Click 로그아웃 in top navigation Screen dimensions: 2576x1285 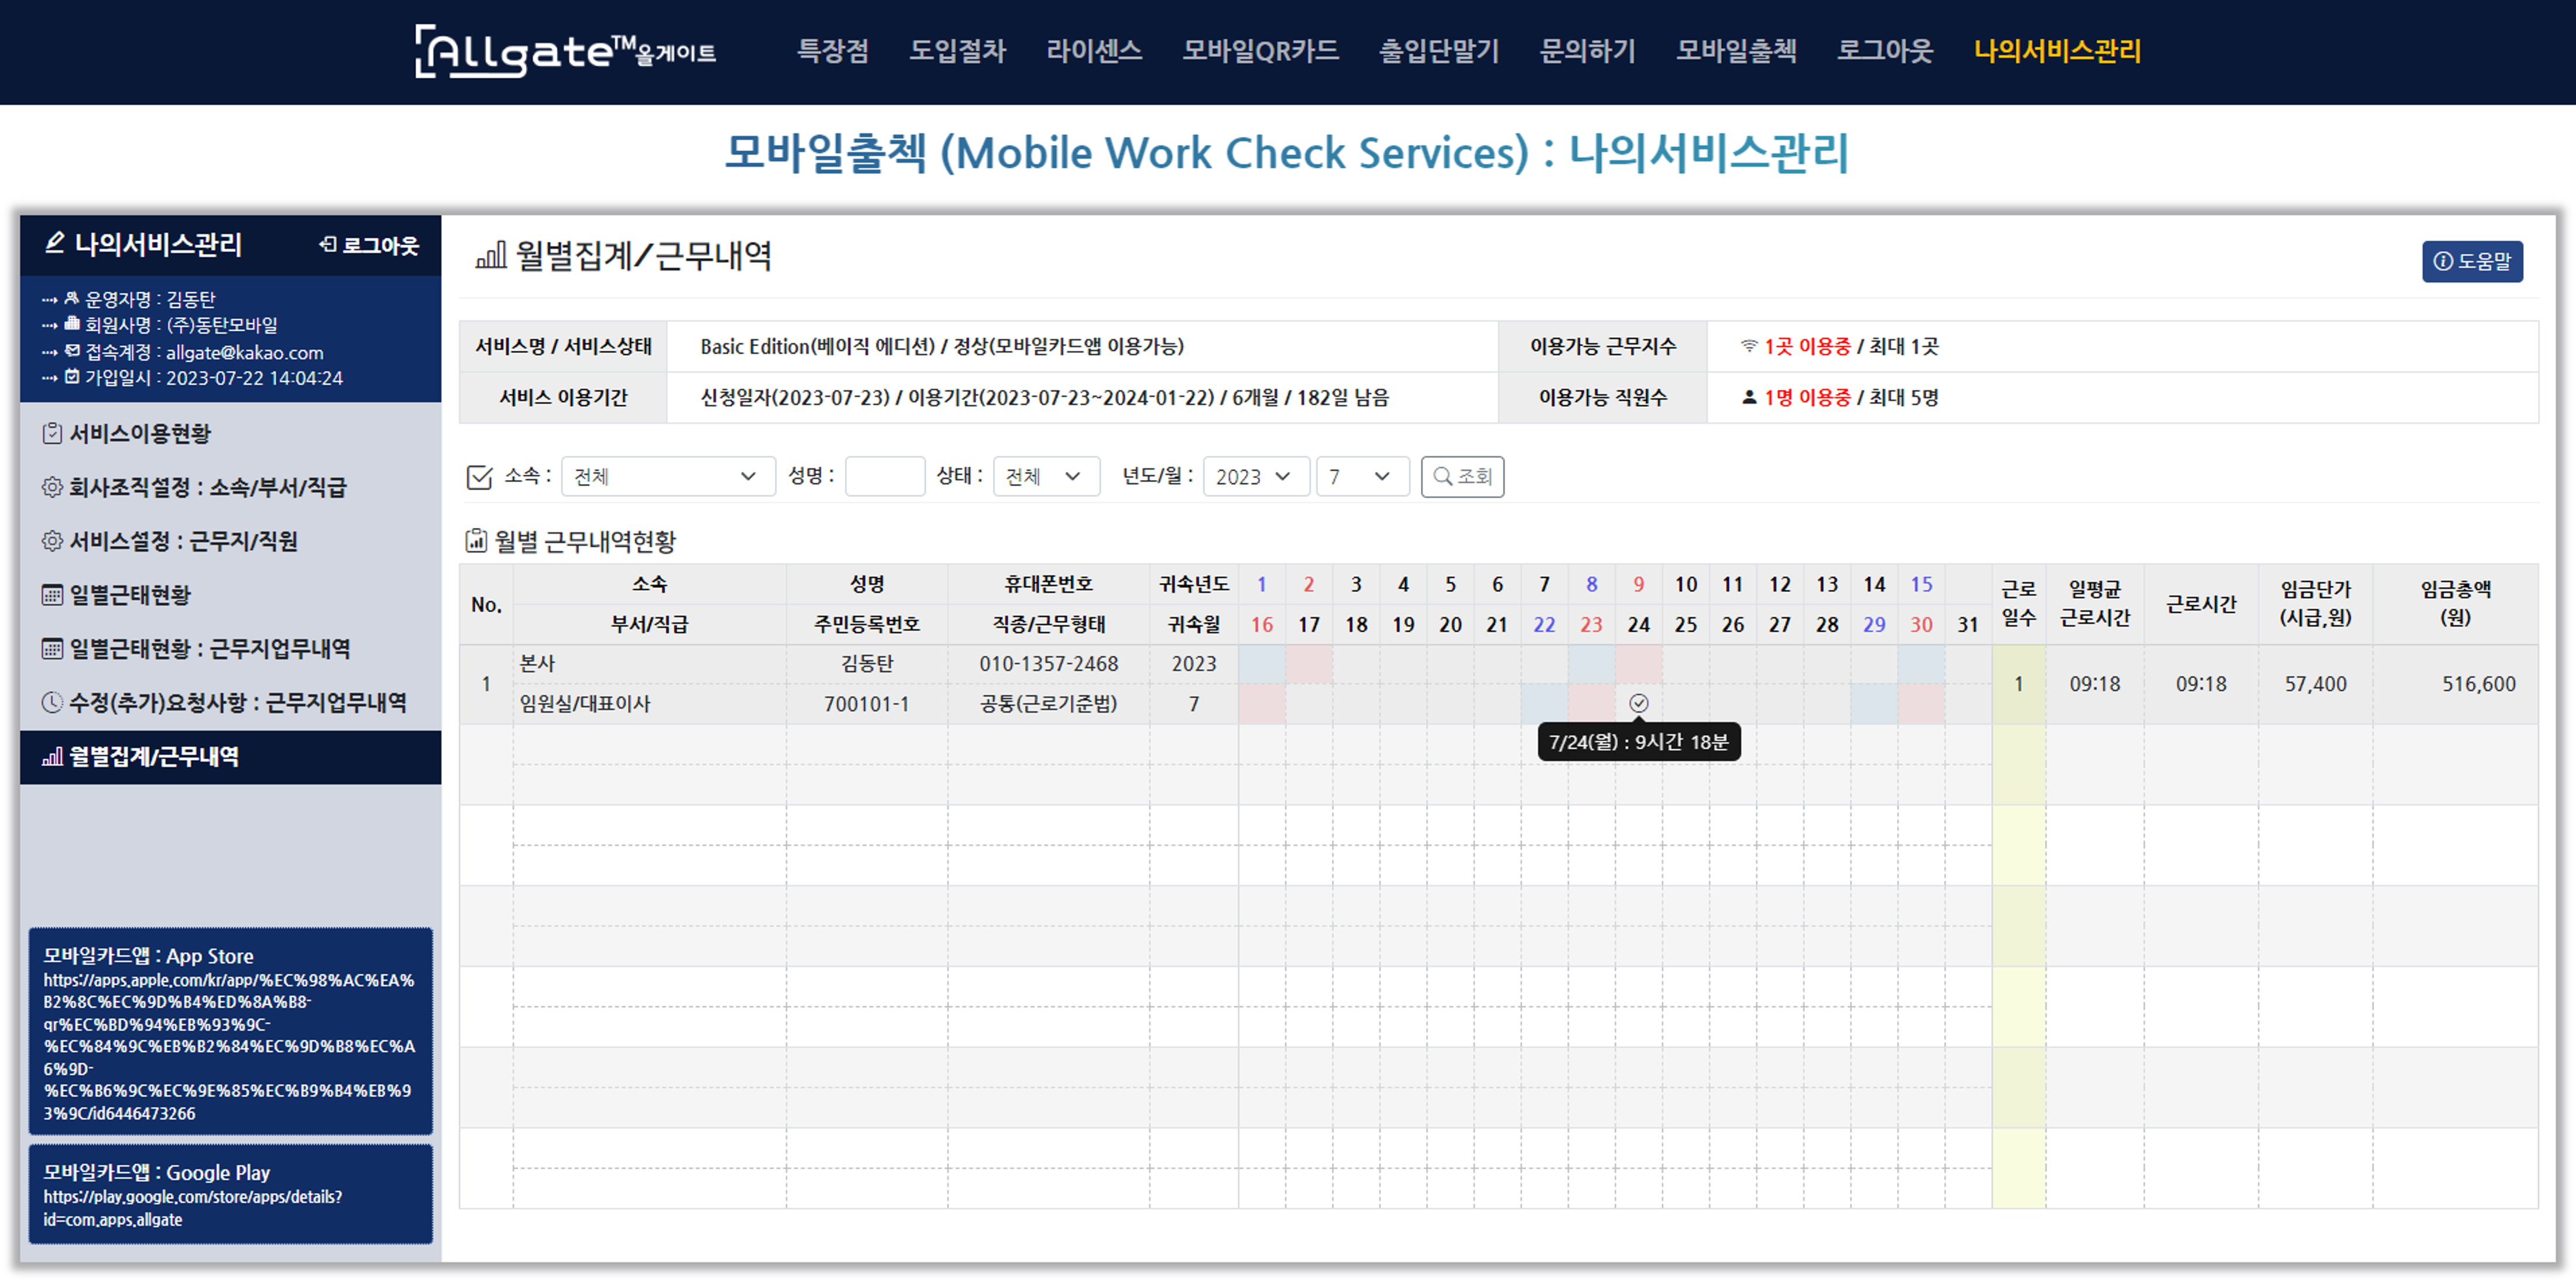click(x=1885, y=51)
